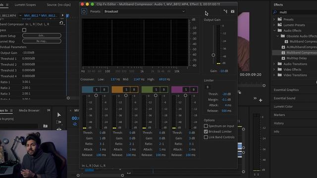
Task: Collapse the Obsolete Audio Effects folder
Action: click(x=278, y=36)
